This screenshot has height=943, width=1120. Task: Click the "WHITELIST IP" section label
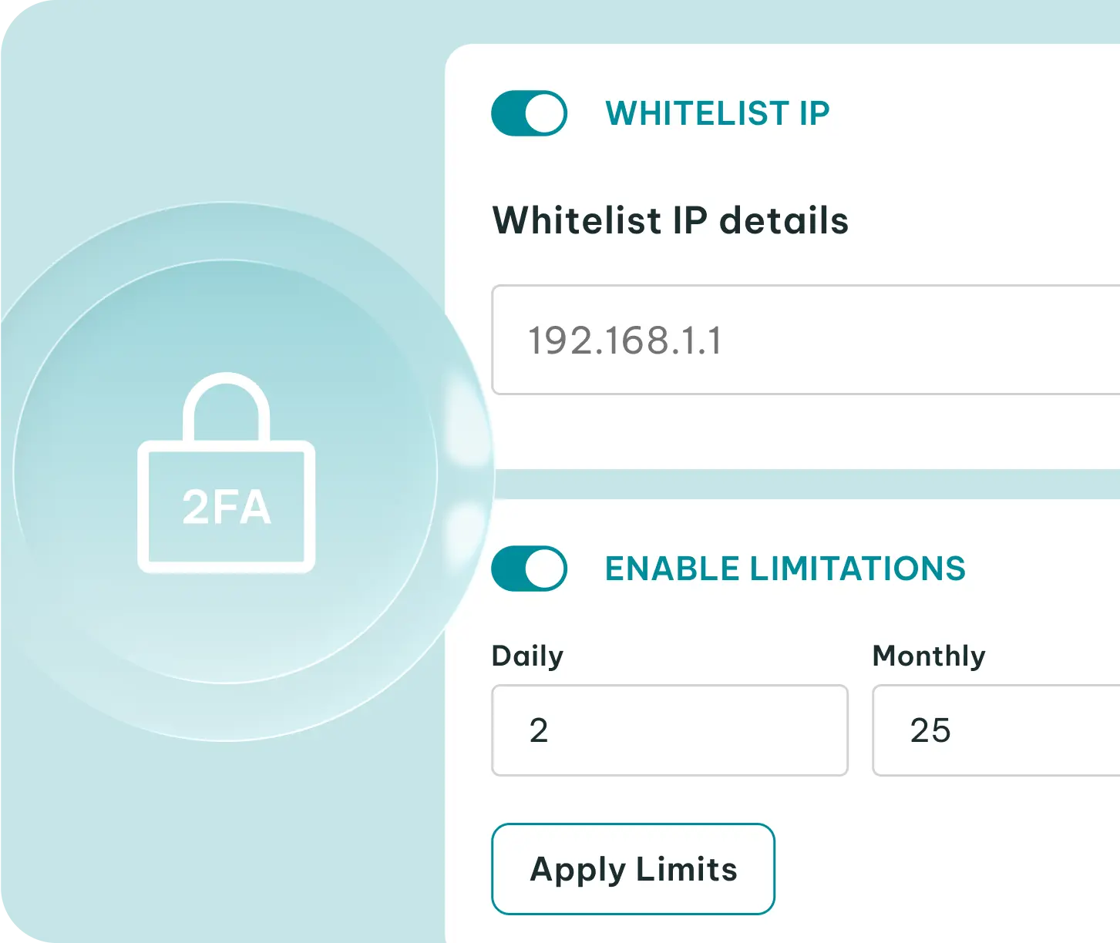(x=717, y=113)
